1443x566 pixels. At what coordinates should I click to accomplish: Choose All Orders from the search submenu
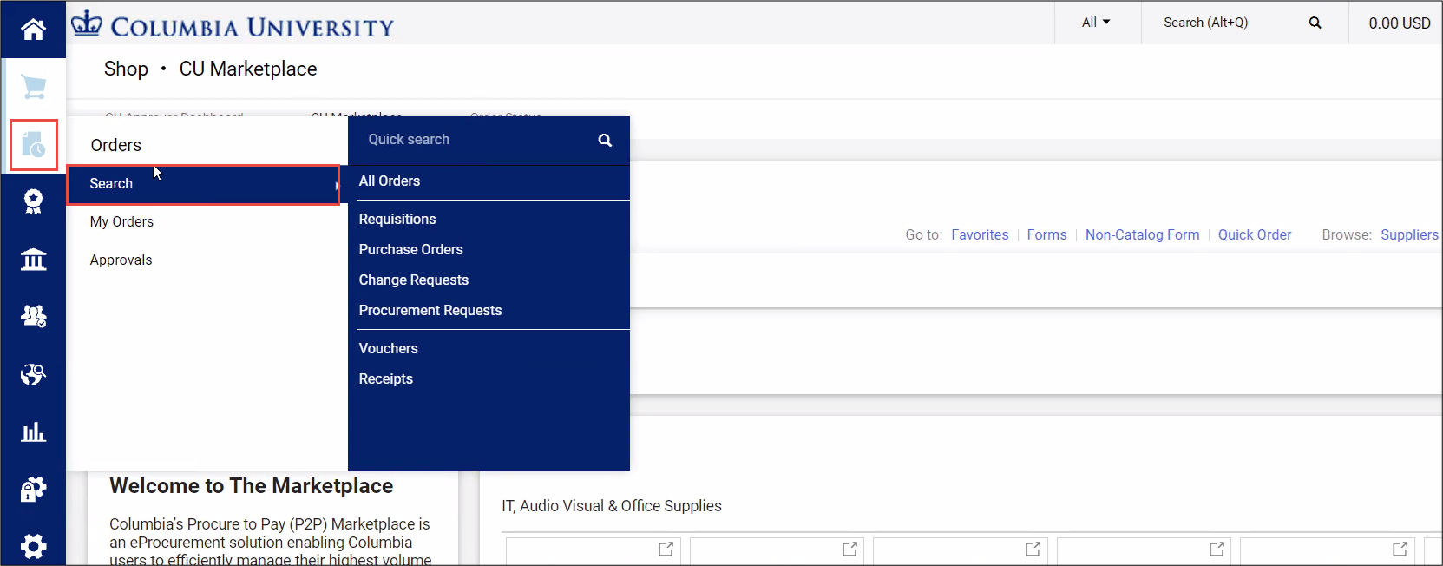pyautogui.click(x=390, y=181)
